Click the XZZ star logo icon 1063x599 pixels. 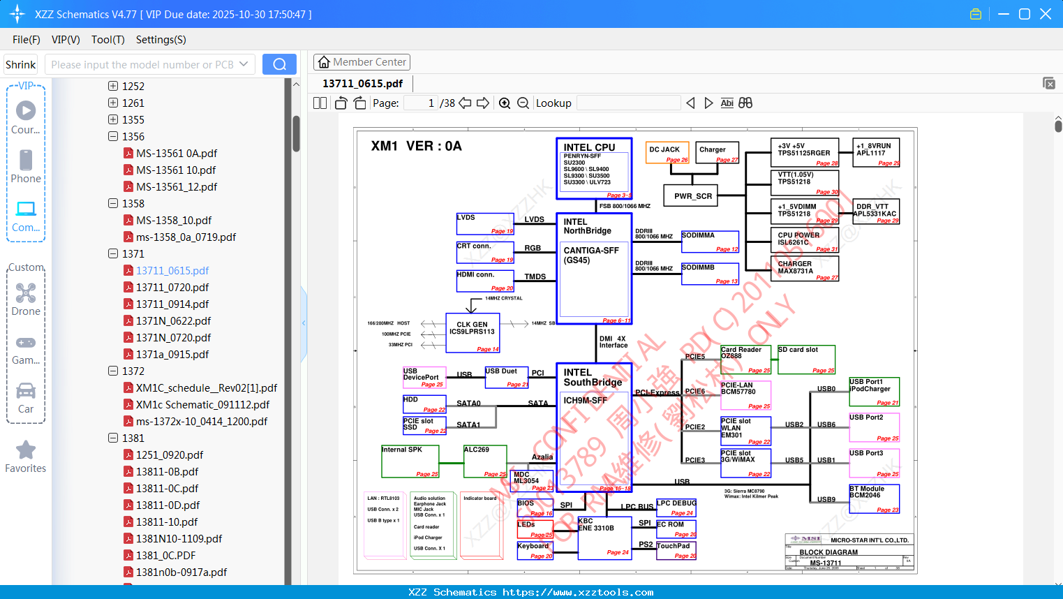pos(17,14)
